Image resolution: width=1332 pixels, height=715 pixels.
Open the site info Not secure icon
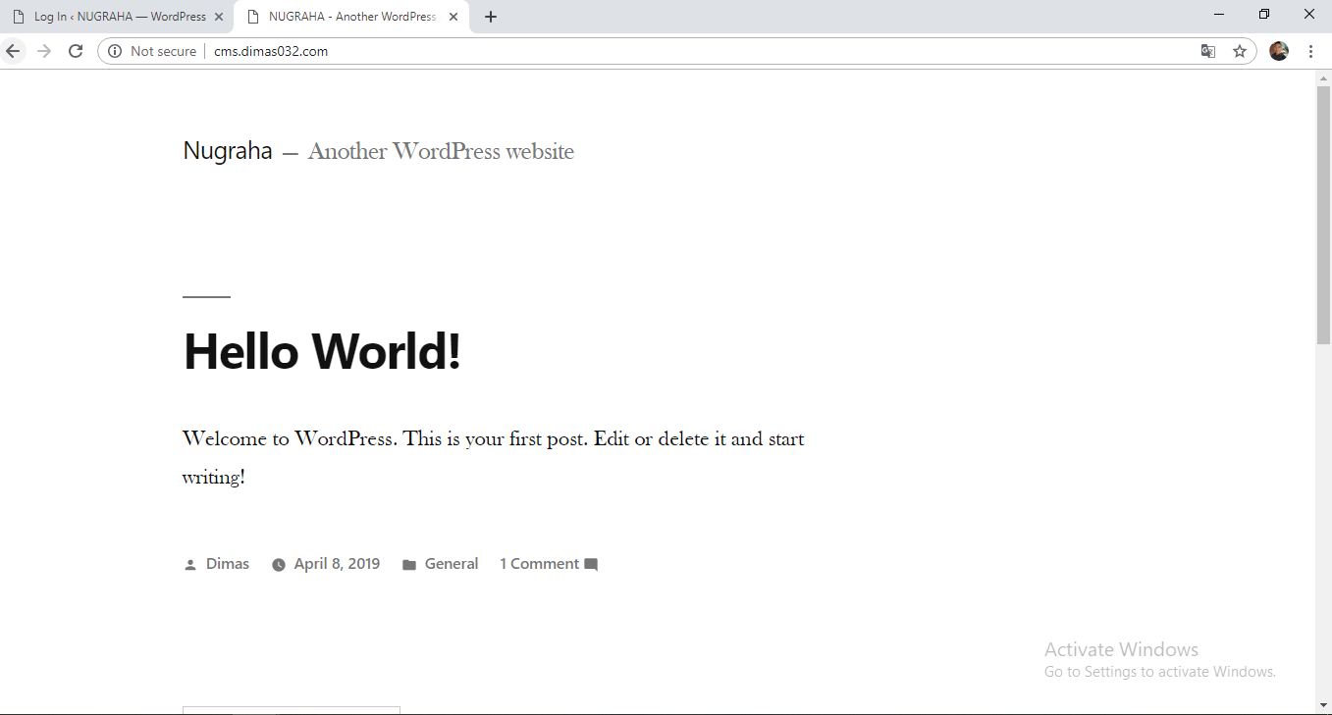[115, 51]
